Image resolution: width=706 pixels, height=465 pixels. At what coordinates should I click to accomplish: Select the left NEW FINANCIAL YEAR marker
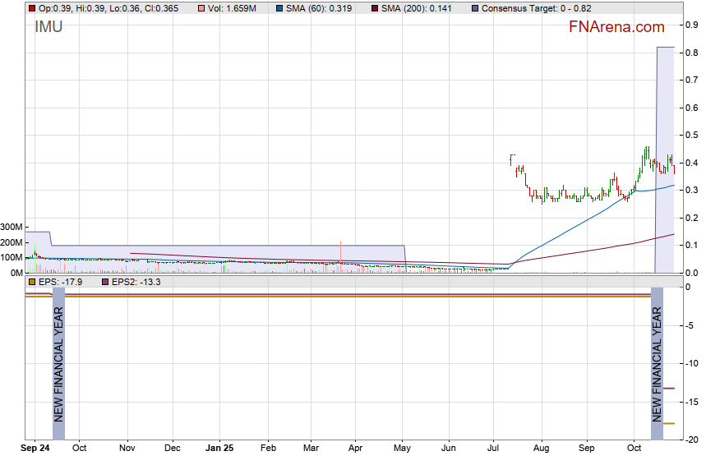(x=58, y=363)
